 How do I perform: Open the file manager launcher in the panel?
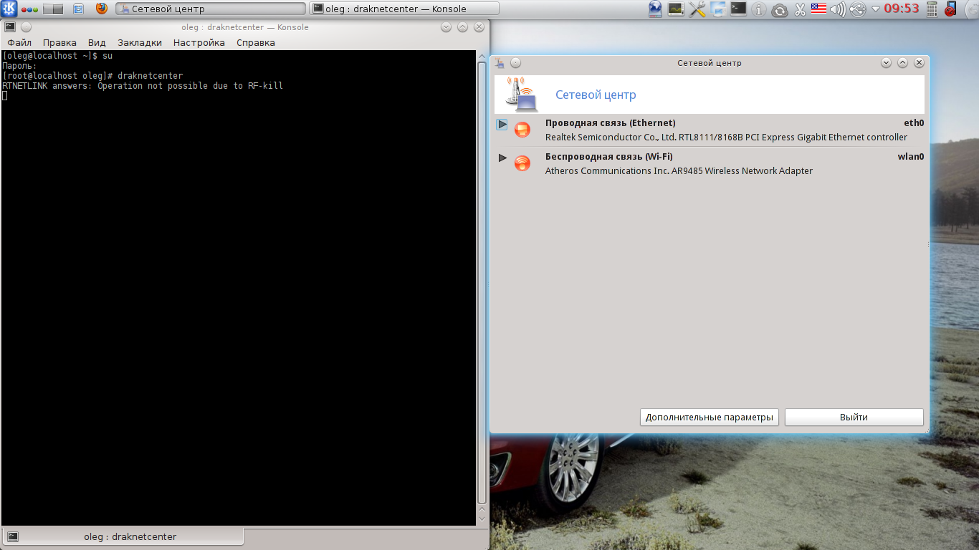(78, 9)
